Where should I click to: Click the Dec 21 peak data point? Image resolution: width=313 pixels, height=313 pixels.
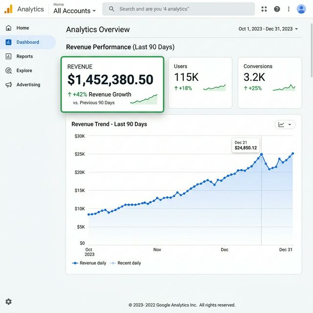click(x=261, y=155)
